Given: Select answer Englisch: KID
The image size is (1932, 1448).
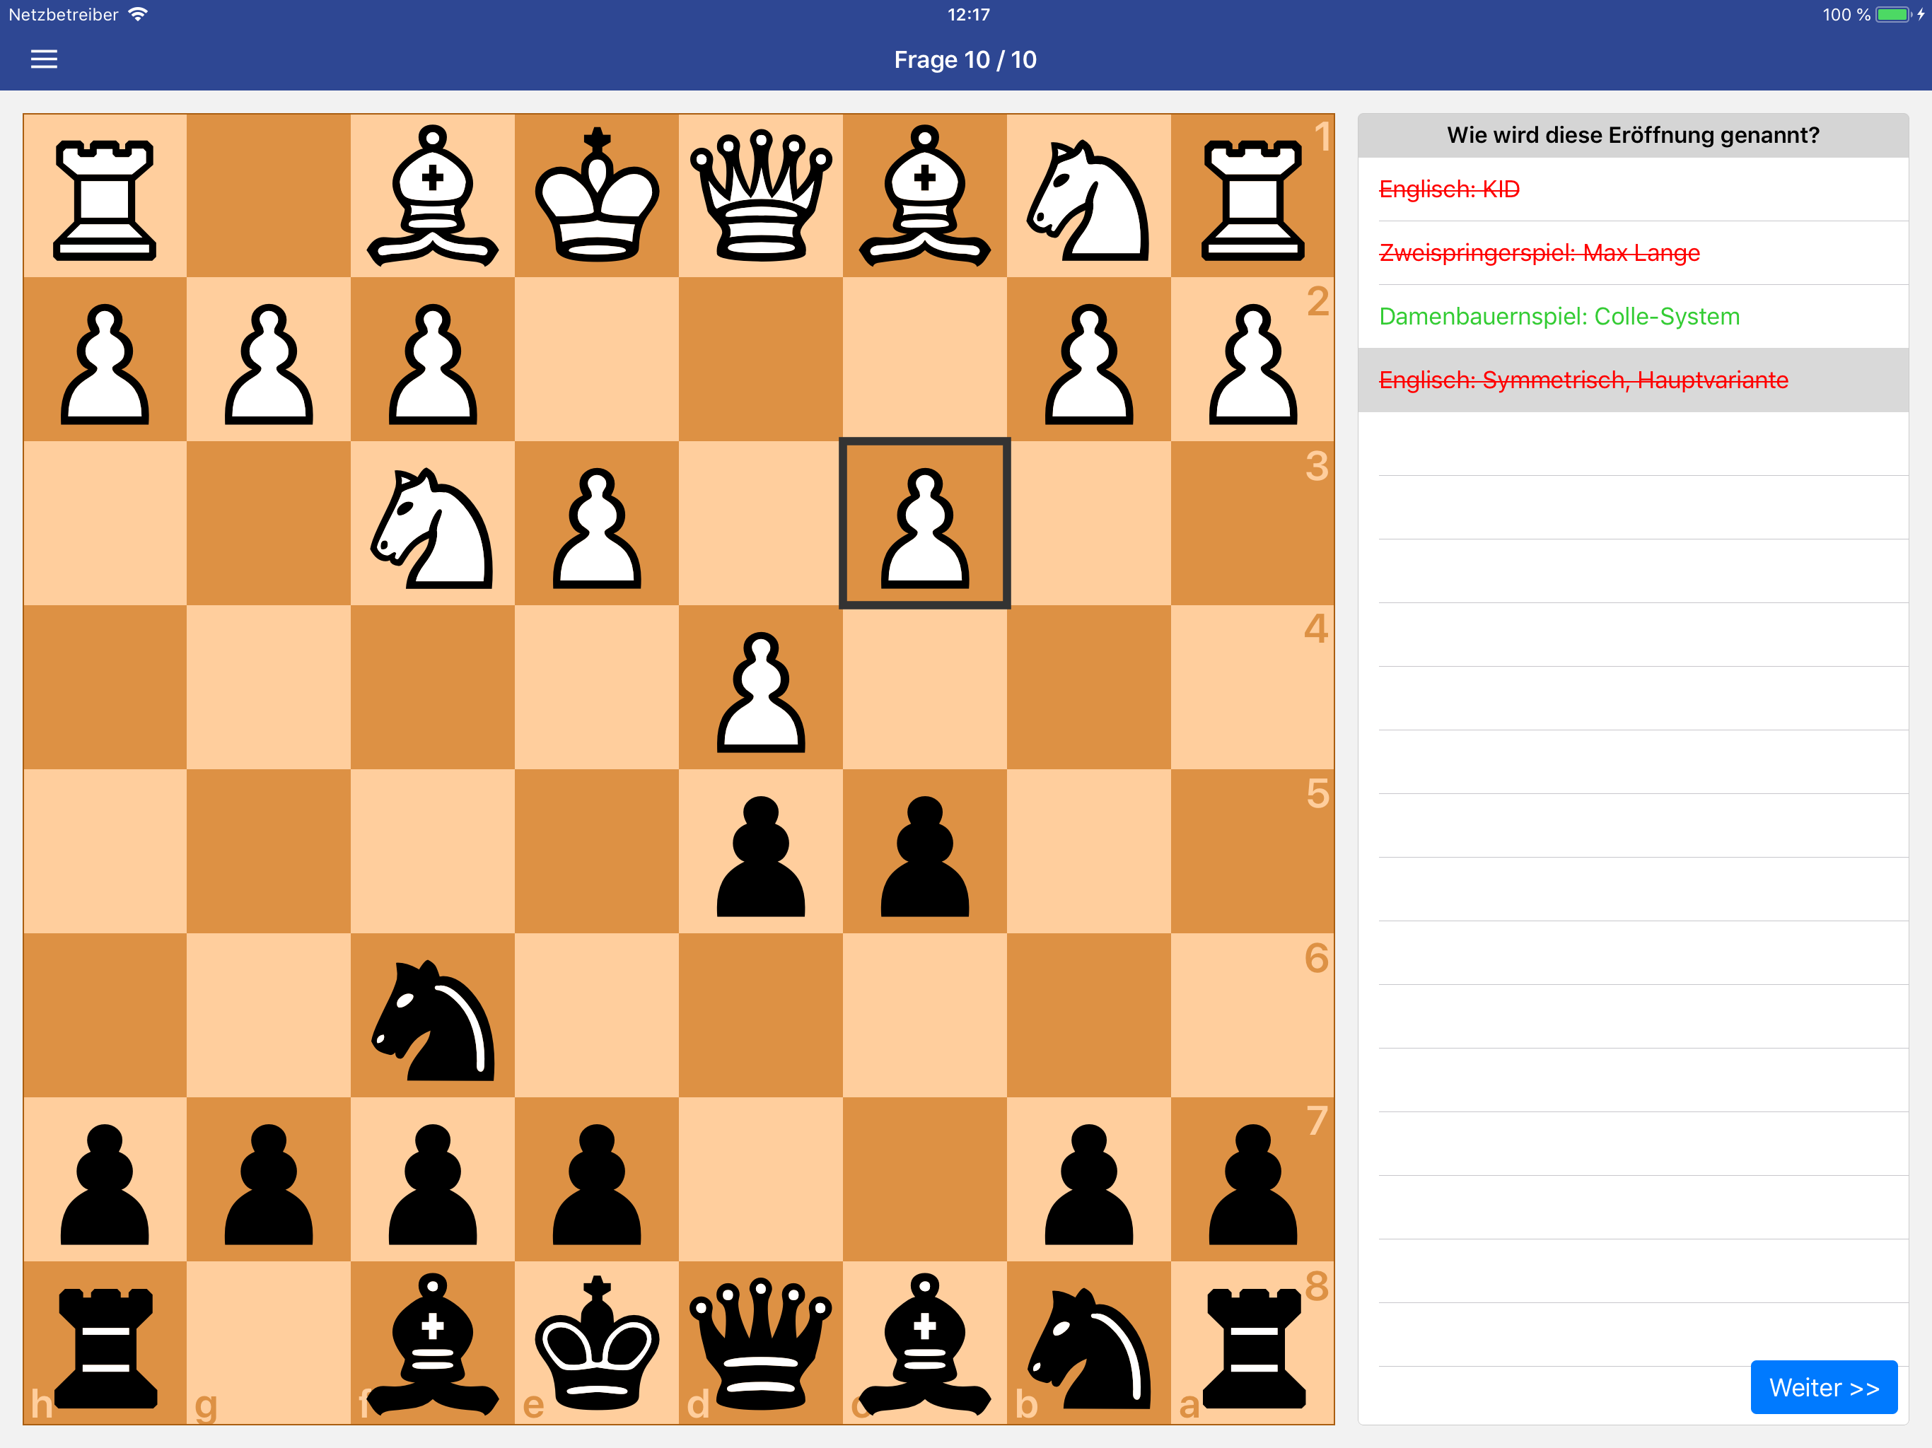Looking at the screenshot, I should point(1448,189).
